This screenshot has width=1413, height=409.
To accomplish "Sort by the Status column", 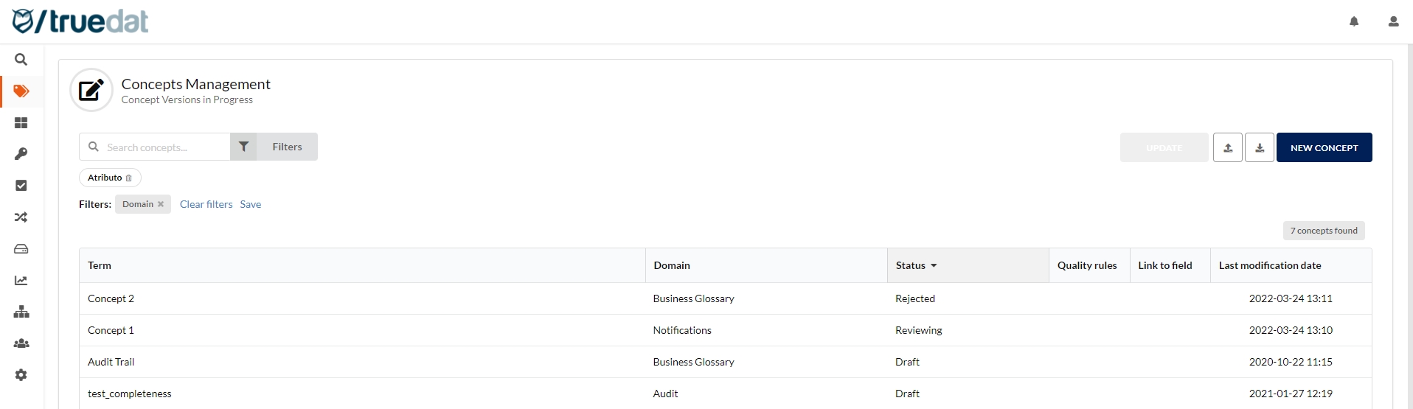I will pos(916,265).
